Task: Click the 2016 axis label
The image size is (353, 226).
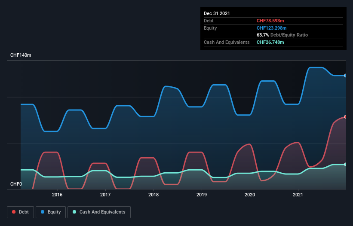Action: 57,195
